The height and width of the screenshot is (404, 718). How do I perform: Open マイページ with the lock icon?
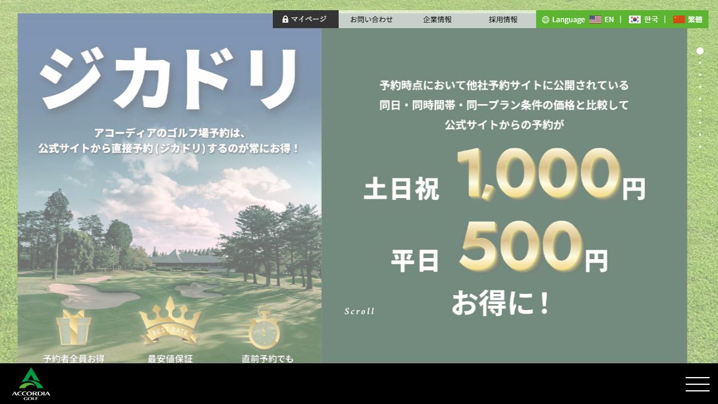coord(306,19)
